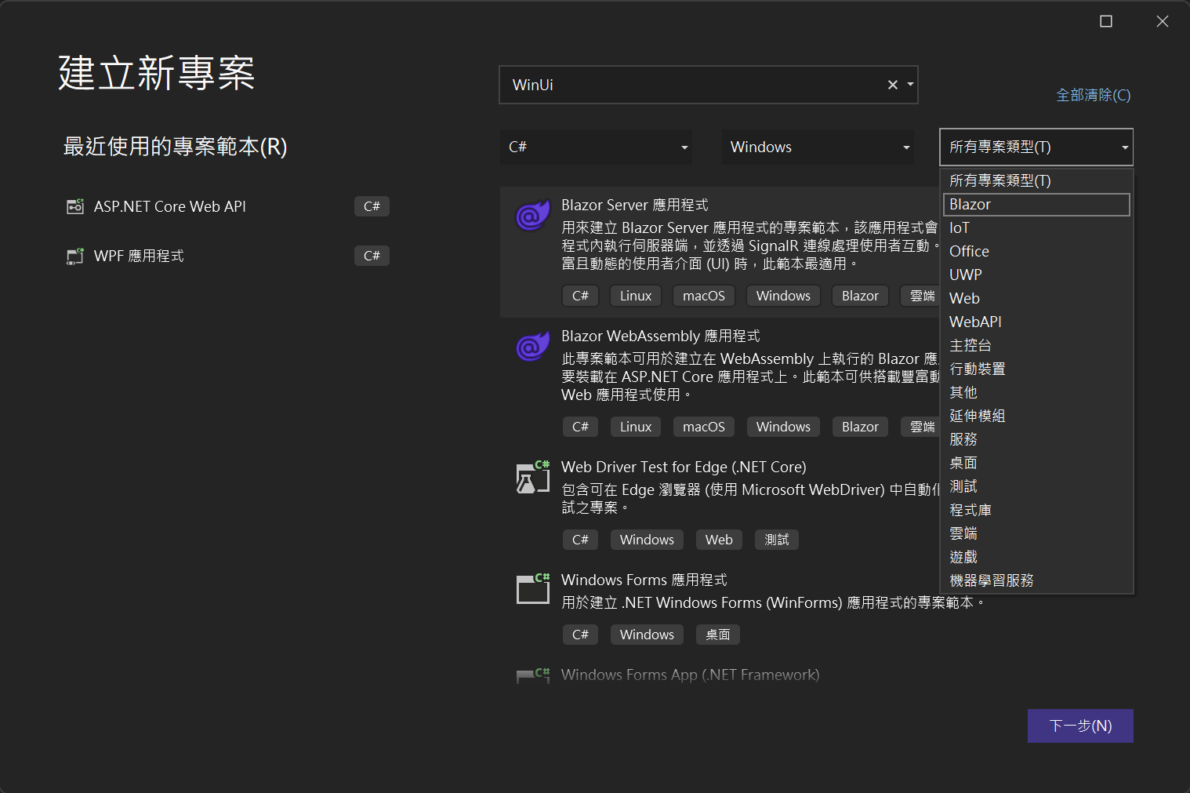Click the Web Driver Test for Edge icon

(532, 477)
